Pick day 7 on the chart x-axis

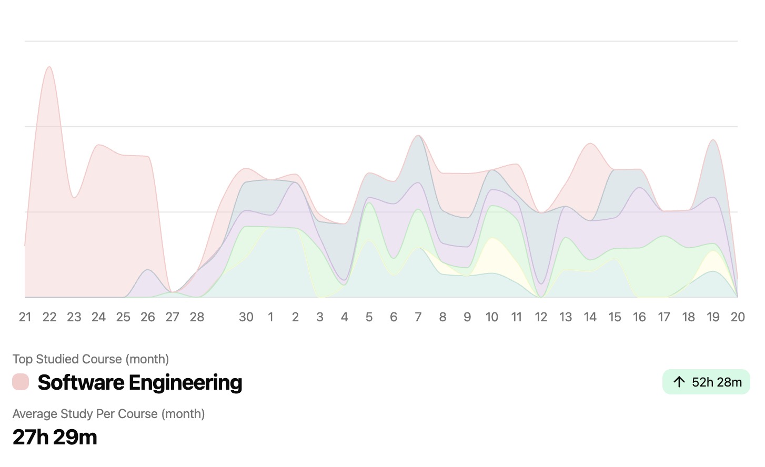(x=418, y=317)
